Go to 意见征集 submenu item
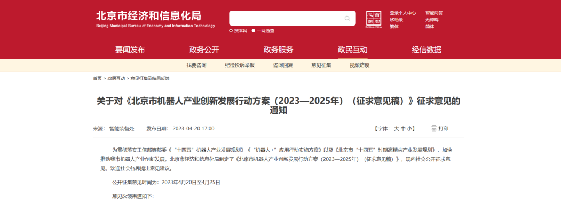Viewport: 561px width, 206px height. tap(321, 65)
